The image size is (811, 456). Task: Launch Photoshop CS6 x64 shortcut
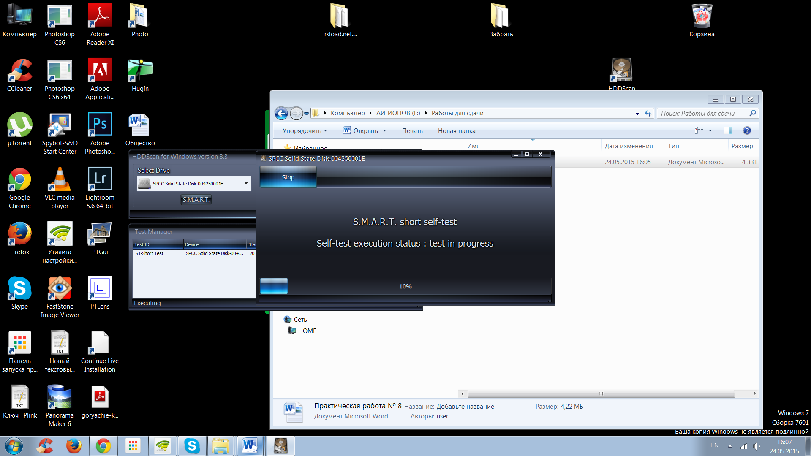click(x=60, y=79)
